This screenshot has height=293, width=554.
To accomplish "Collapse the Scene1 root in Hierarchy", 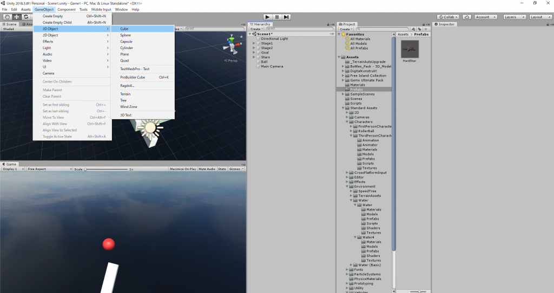I will click(250, 34).
